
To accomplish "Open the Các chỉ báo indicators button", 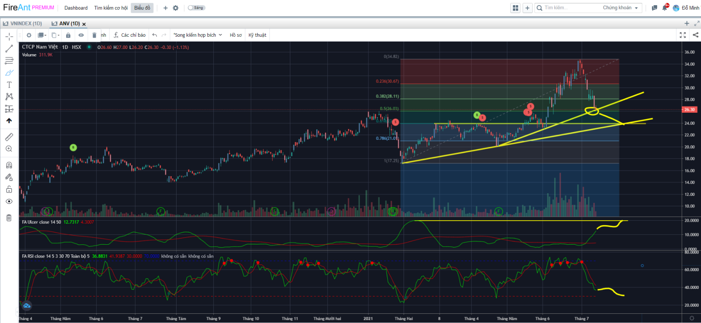I will pos(130,35).
